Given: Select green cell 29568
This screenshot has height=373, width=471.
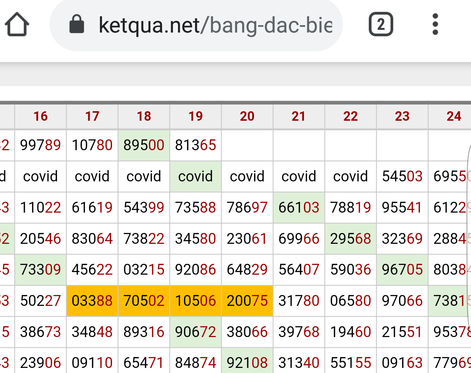Looking at the screenshot, I should [350, 239].
